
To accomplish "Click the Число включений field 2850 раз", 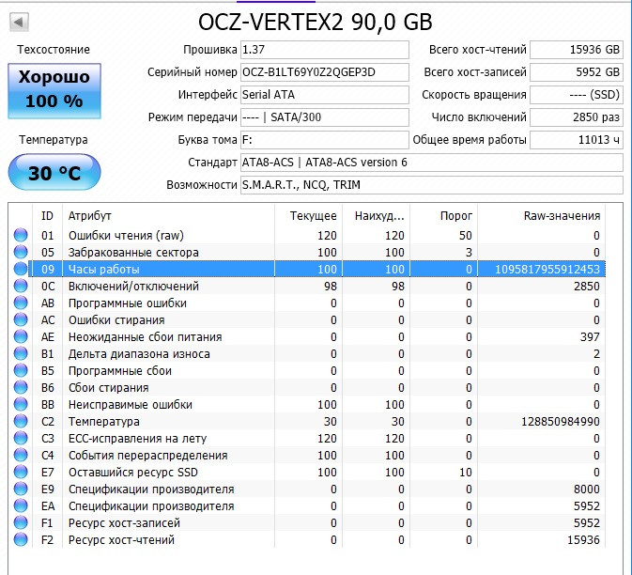I will tap(577, 117).
